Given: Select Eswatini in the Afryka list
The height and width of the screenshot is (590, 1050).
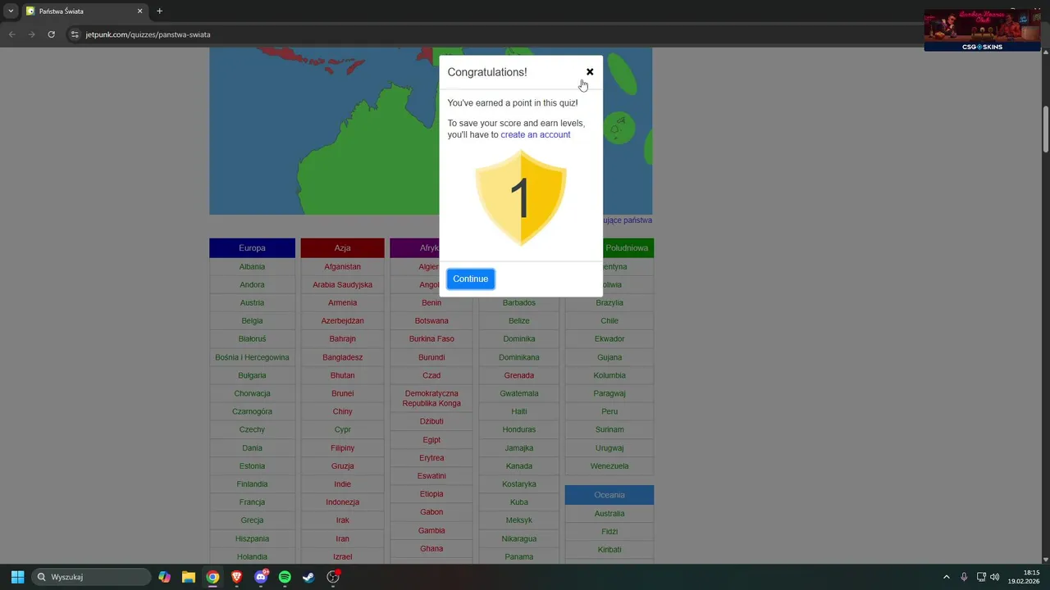Looking at the screenshot, I should [431, 476].
